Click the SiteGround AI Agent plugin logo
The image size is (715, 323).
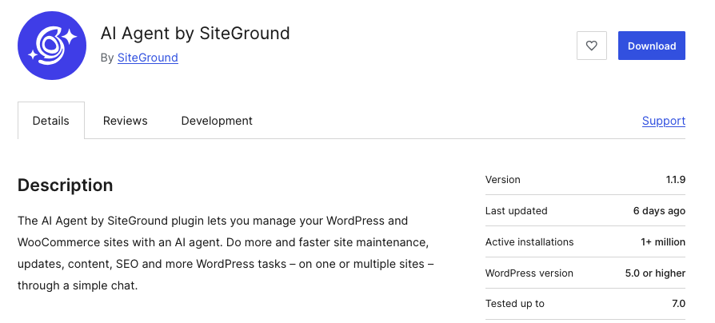[52, 46]
